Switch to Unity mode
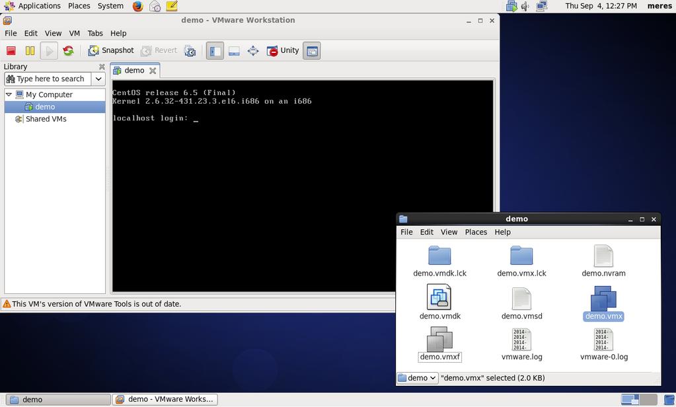676x407 pixels. tap(282, 50)
